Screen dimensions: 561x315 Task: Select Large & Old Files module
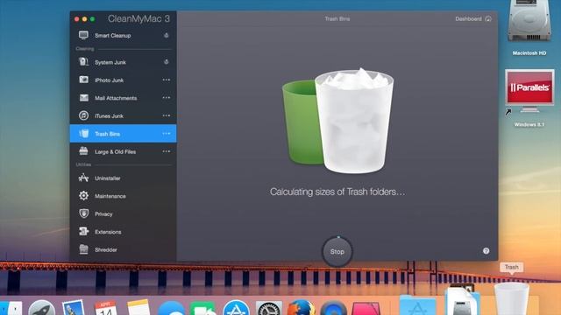click(123, 151)
